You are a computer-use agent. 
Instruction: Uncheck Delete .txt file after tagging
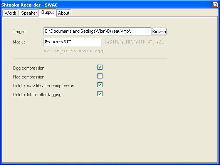pos(100,94)
